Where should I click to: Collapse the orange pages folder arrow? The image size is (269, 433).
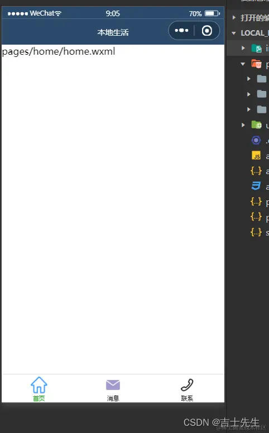(243, 64)
